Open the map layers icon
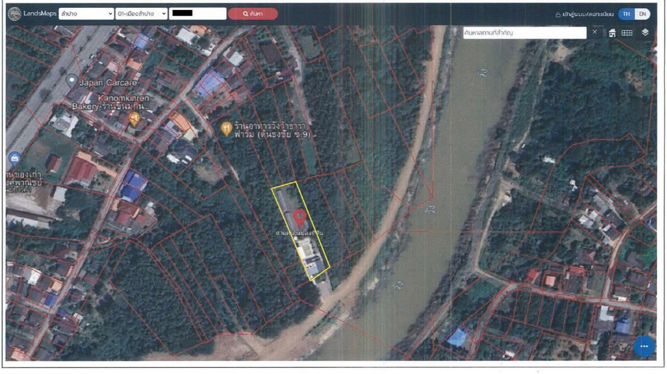667x374 pixels. click(645, 33)
